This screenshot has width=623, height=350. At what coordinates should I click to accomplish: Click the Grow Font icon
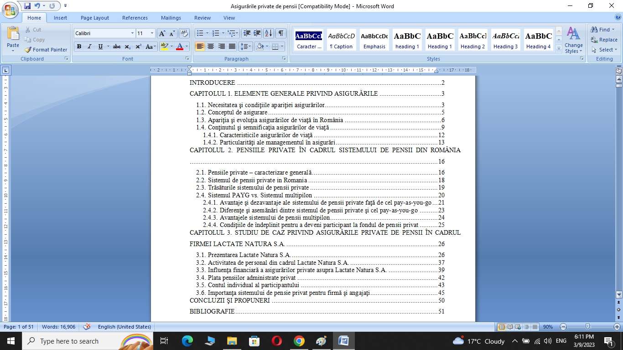(162, 33)
